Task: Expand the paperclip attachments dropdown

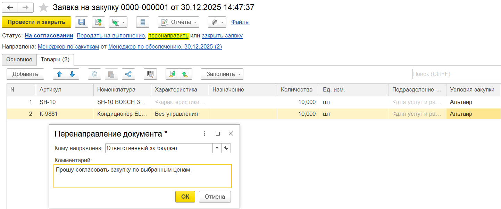Action: click(x=217, y=22)
